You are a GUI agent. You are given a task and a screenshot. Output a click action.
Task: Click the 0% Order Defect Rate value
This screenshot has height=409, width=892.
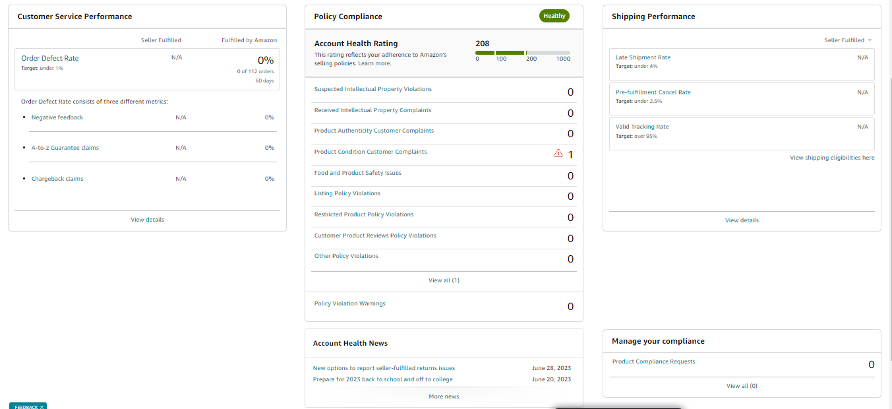[266, 60]
